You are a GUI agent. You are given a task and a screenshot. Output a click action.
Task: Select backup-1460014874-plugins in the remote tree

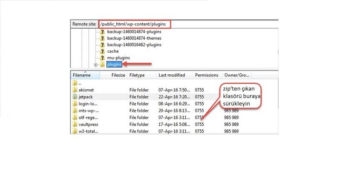134,32
